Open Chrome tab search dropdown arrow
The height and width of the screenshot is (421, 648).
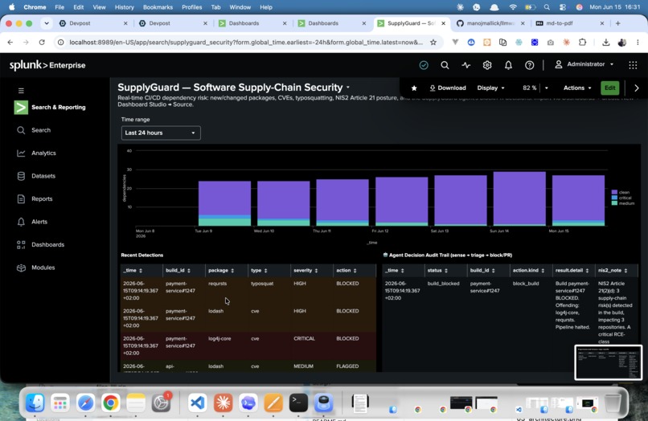point(47,23)
